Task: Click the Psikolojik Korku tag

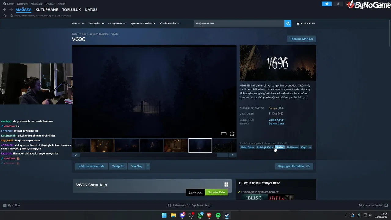Action: tap(265, 147)
